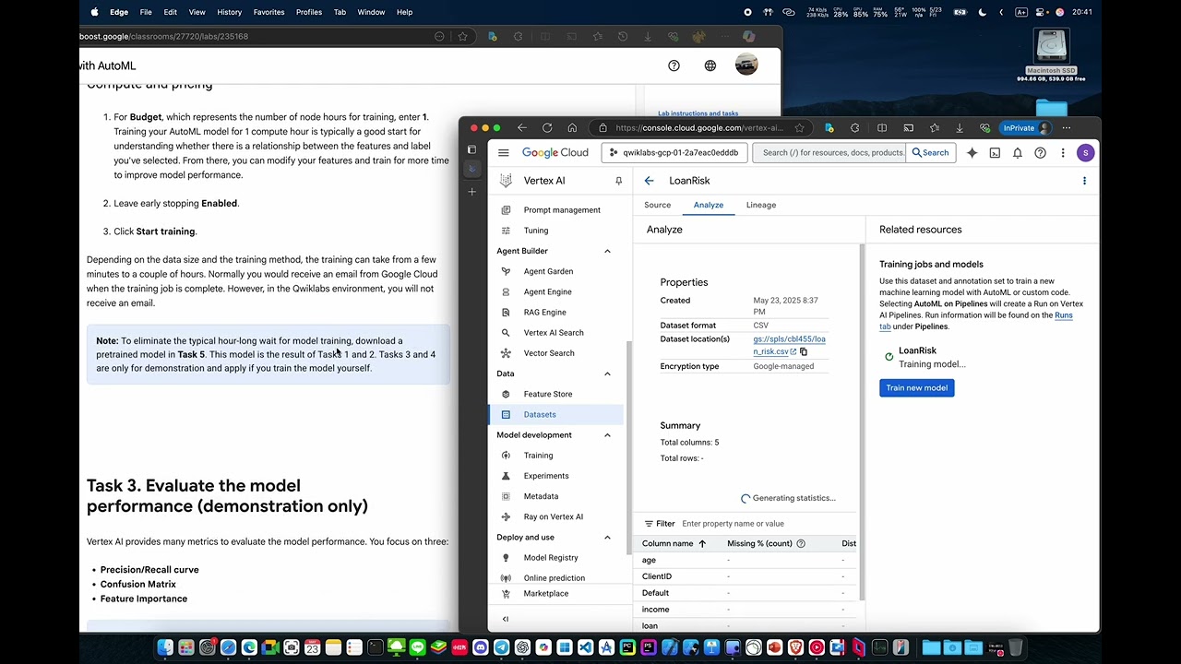Collapse the Deploy and use section
Screen dimensions: 1181x664
[607, 538]
